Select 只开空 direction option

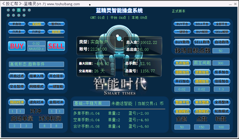pos(37,32)
